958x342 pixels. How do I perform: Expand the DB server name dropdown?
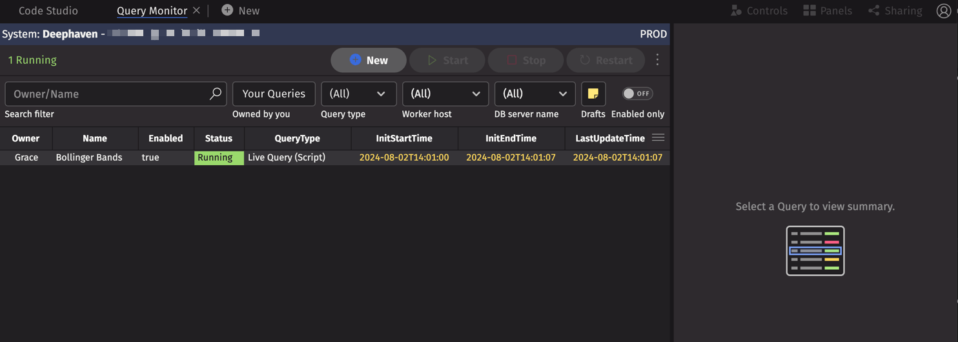click(534, 94)
